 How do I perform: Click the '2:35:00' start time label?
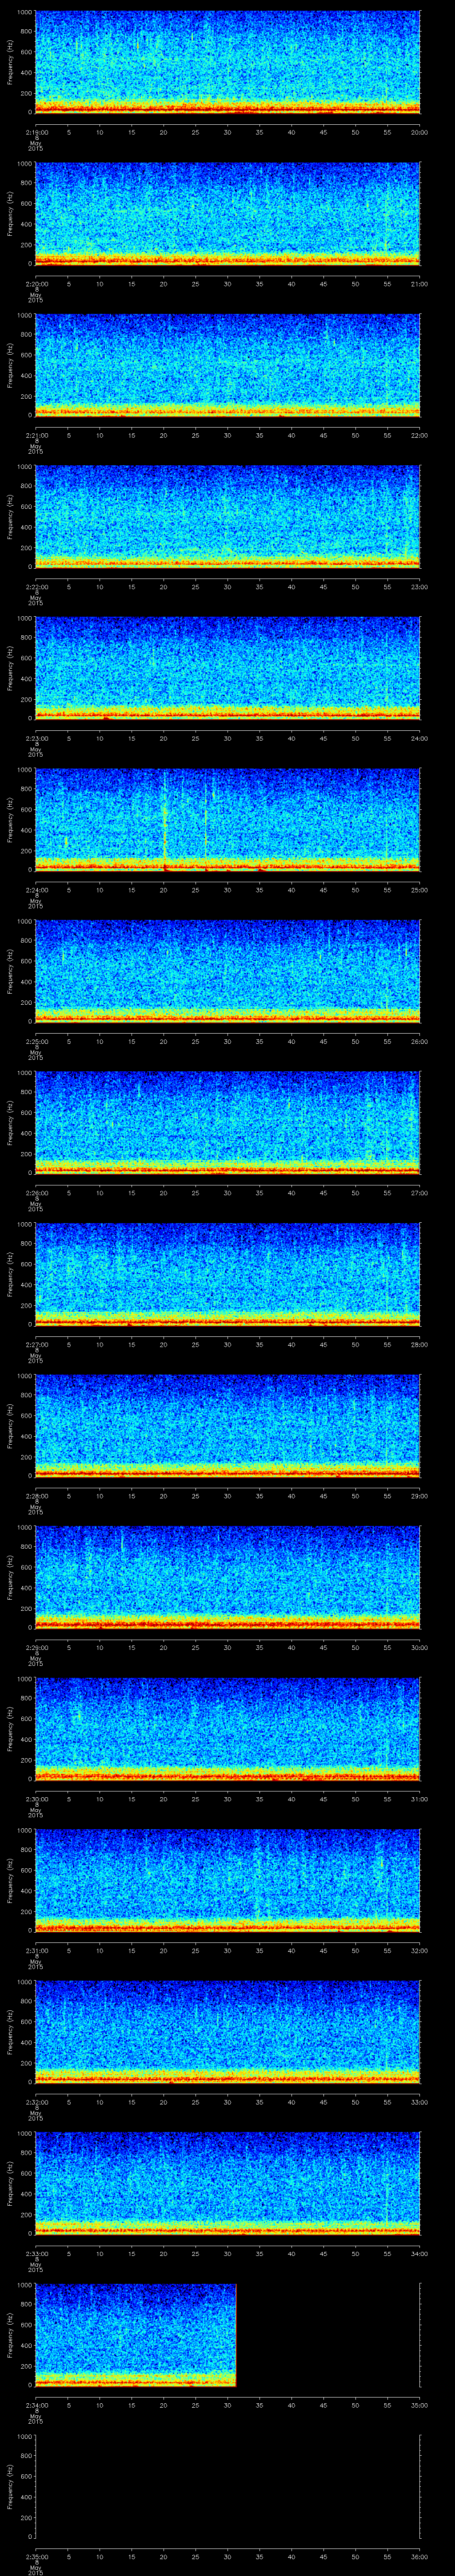pos(36,2556)
